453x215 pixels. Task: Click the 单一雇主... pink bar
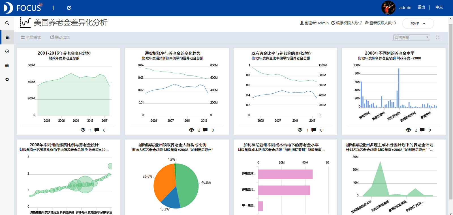(x=260, y=206)
